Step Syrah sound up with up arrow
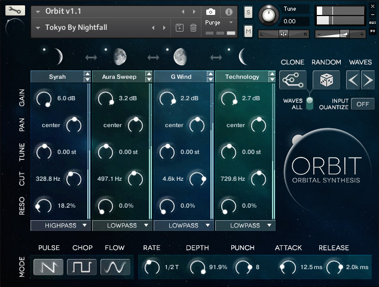The width and height of the screenshot is (379, 287). pos(87,73)
